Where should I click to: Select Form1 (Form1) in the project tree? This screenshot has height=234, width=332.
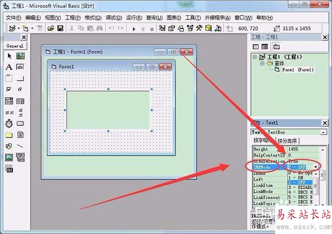click(297, 69)
